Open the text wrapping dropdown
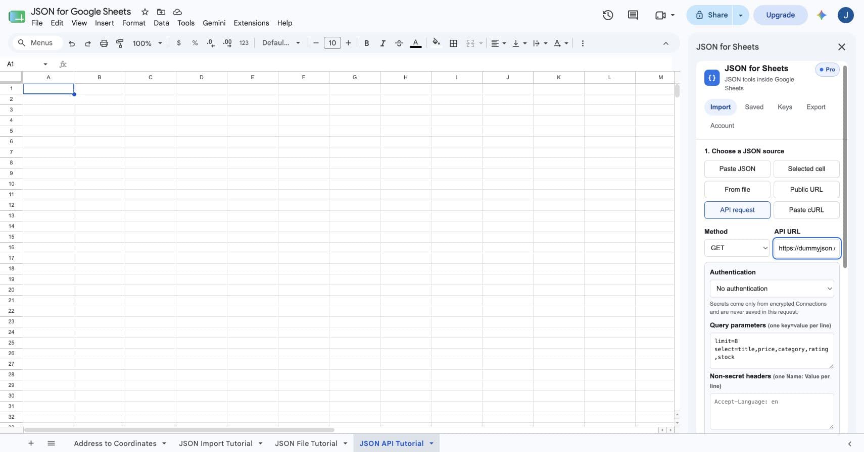The image size is (864, 452). [x=540, y=43]
